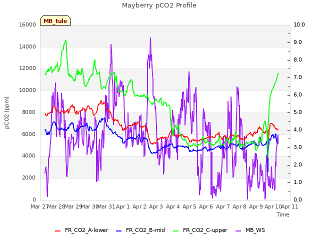Viewport: 320px width, 240px height.
Task: Click the 2.0 right-axis tick label
Action: pyautogui.click(x=298, y=165)
